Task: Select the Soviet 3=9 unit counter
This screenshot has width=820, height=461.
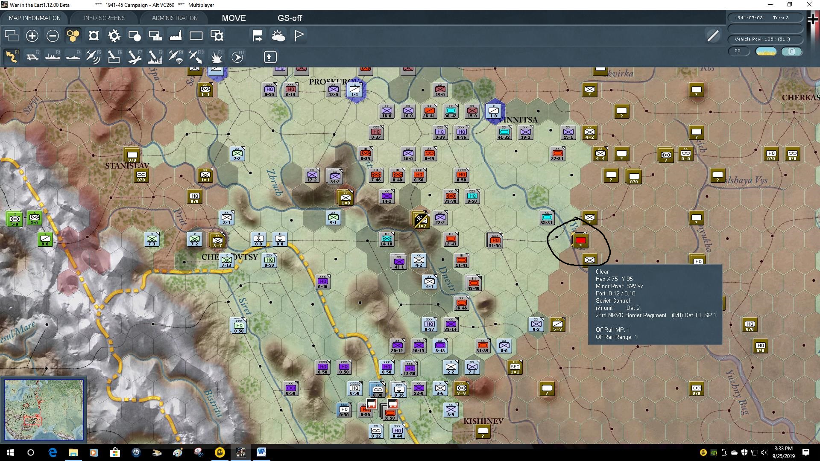Action: click(x=461, y=389)
